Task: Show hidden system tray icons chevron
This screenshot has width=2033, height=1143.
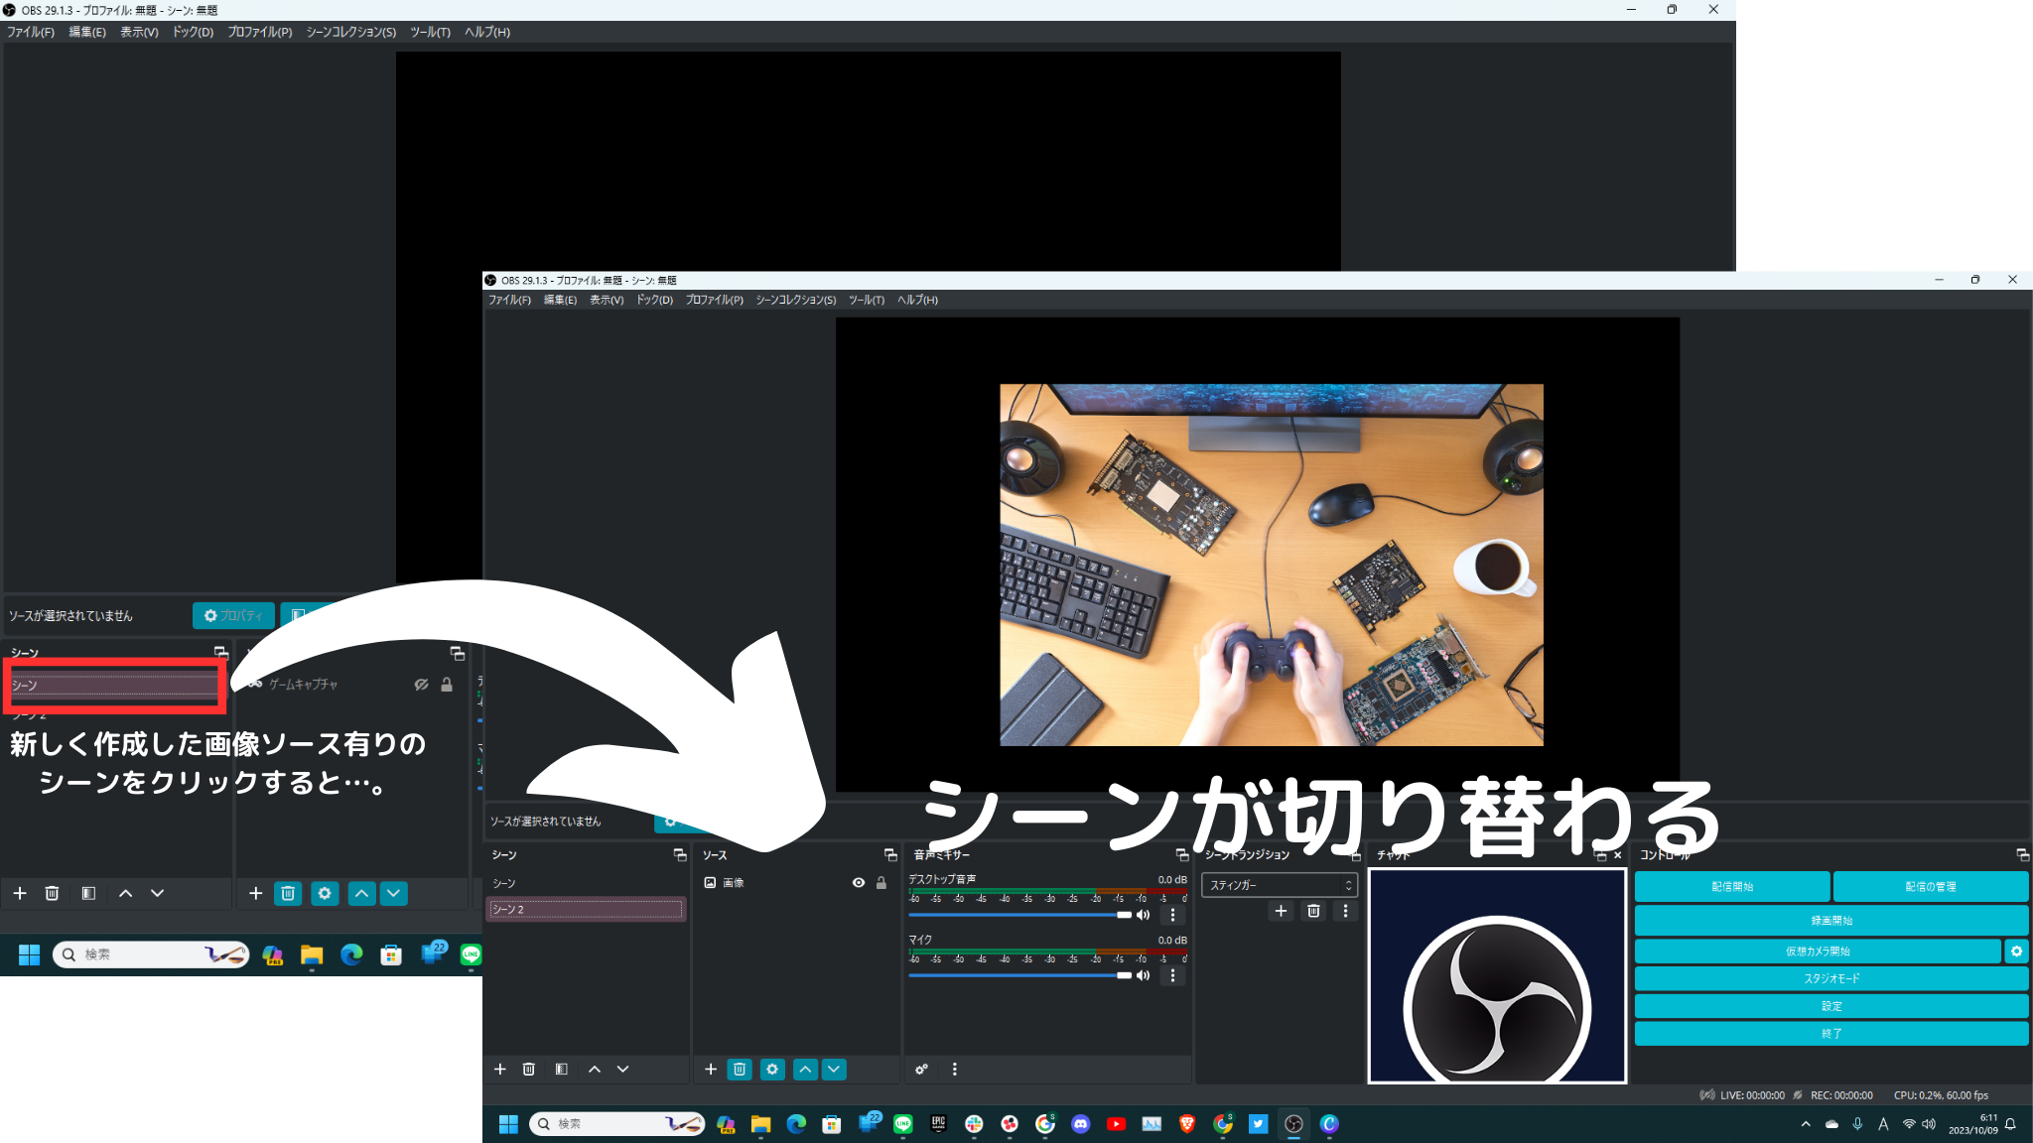Action: click(1806, 1124)
